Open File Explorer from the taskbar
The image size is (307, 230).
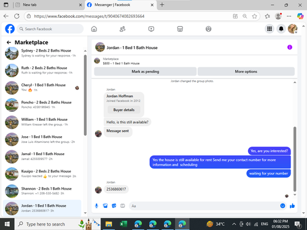[x=109, y=224]
